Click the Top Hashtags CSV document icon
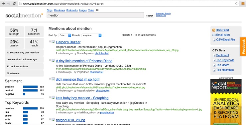 coord(214,70)
